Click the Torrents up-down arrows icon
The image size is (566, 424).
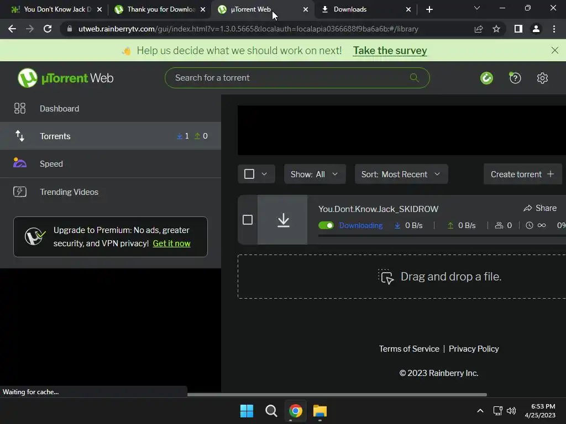coord(20,136)
